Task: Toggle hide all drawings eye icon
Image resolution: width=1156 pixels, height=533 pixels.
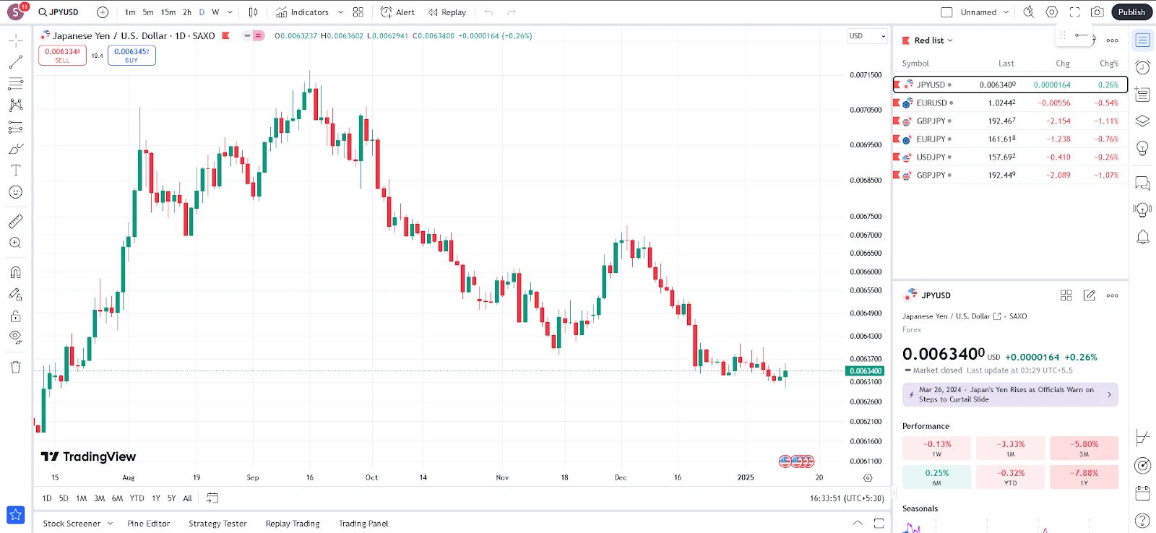Action: tap(15, 337)
